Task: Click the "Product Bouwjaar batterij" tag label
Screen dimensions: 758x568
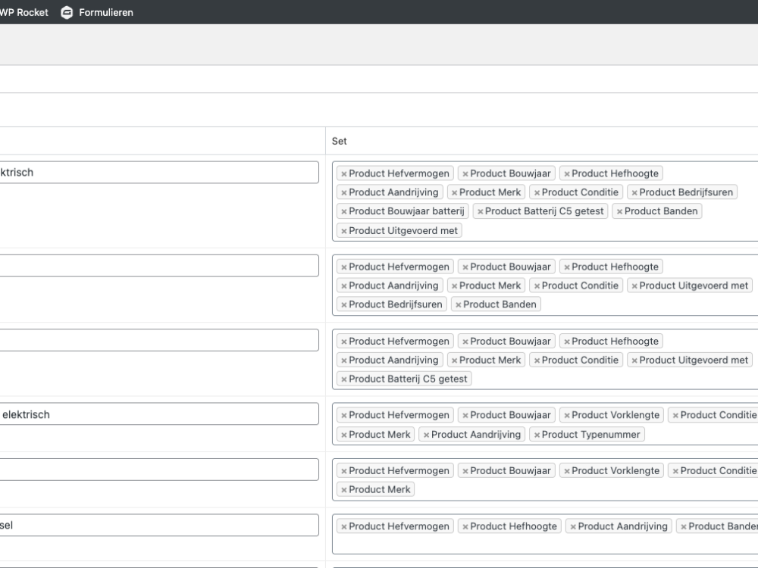Action: pos(407,211)
